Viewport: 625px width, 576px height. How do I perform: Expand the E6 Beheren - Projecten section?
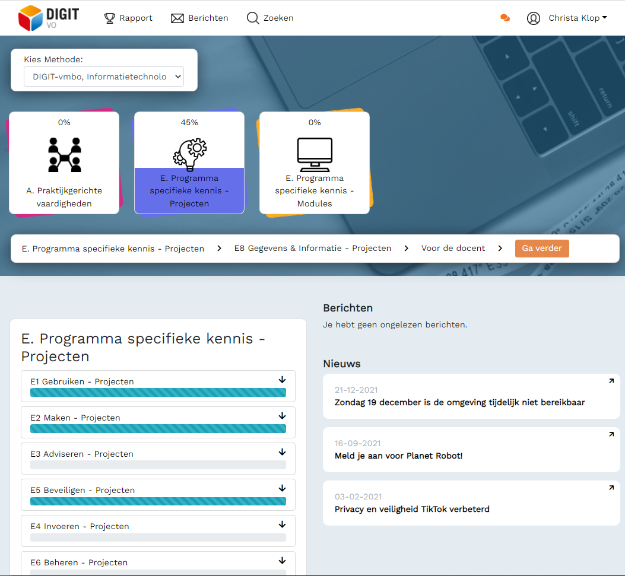pyautogui.click(x=281, y=561)
